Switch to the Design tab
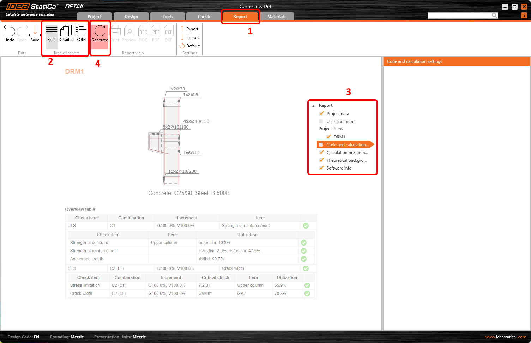 pyautogui.click(x=131, y=17)
